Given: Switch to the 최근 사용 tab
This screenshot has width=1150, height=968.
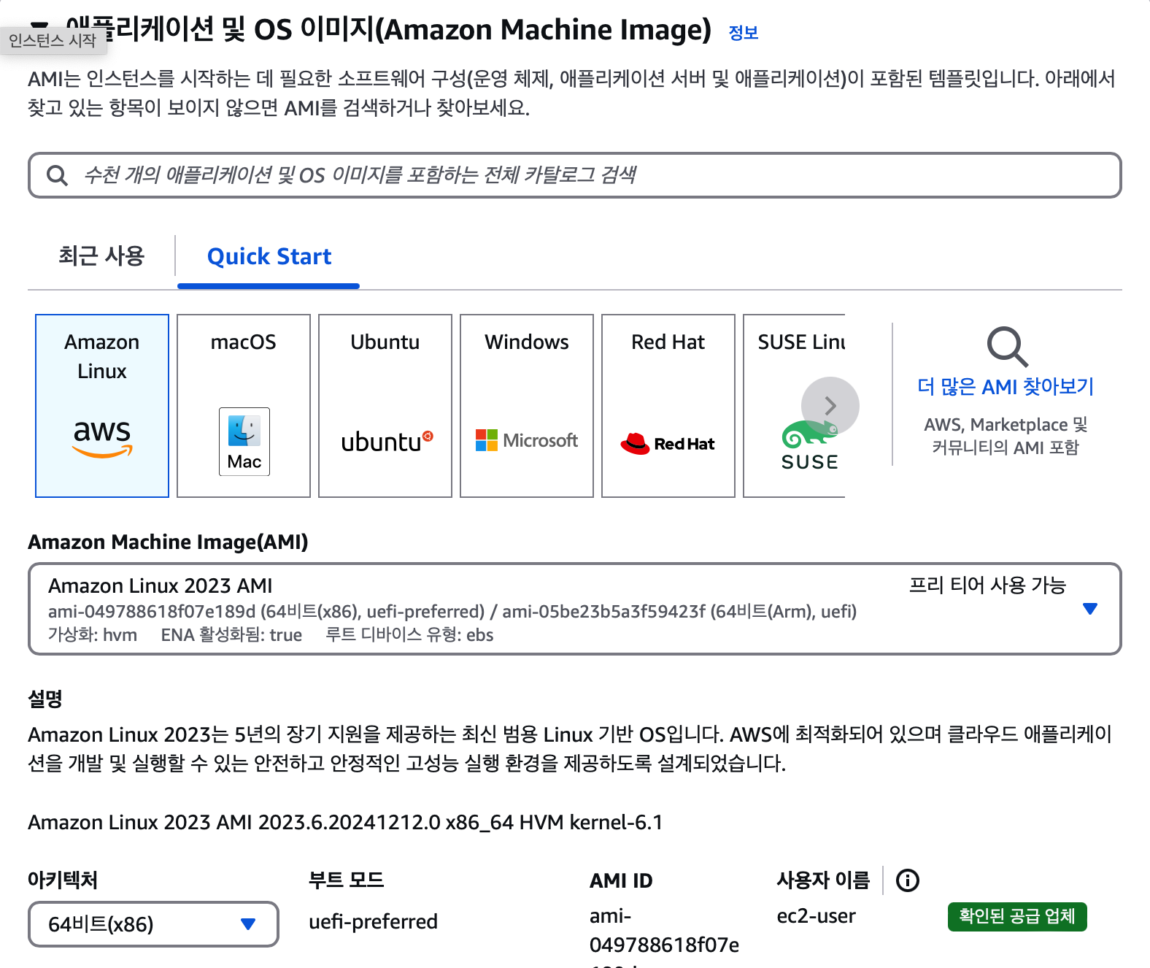Looking at the screenshot, I should (101, 256).
